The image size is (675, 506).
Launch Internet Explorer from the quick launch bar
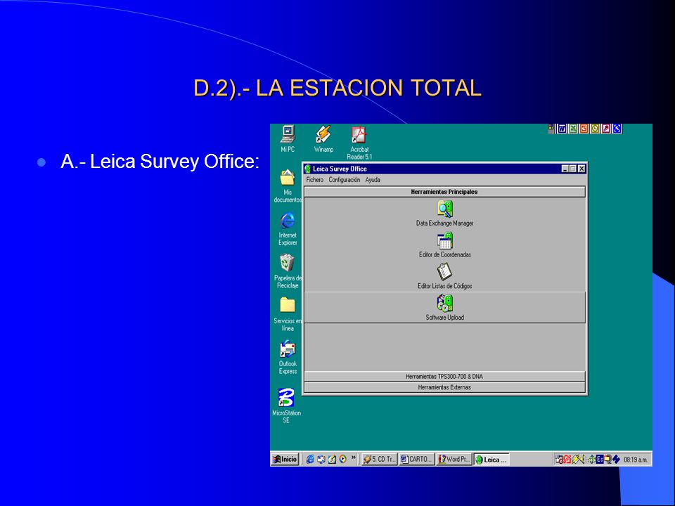point(310,459)
